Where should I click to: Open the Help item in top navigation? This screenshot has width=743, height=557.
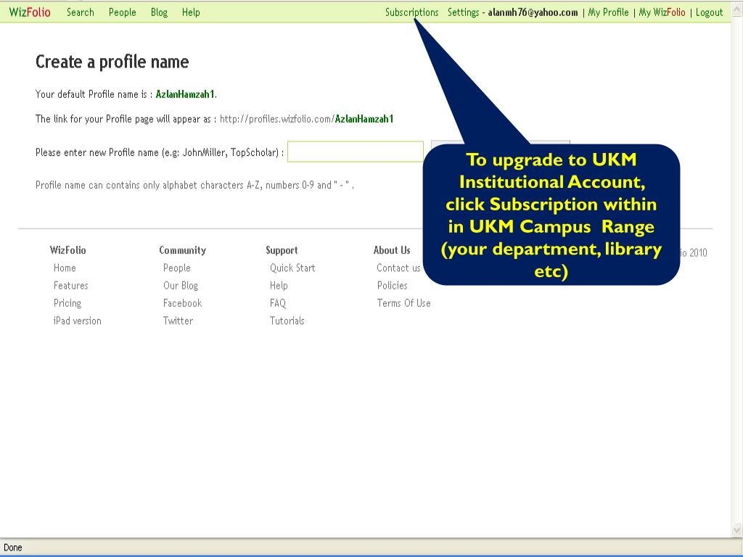tap(191, 12)
